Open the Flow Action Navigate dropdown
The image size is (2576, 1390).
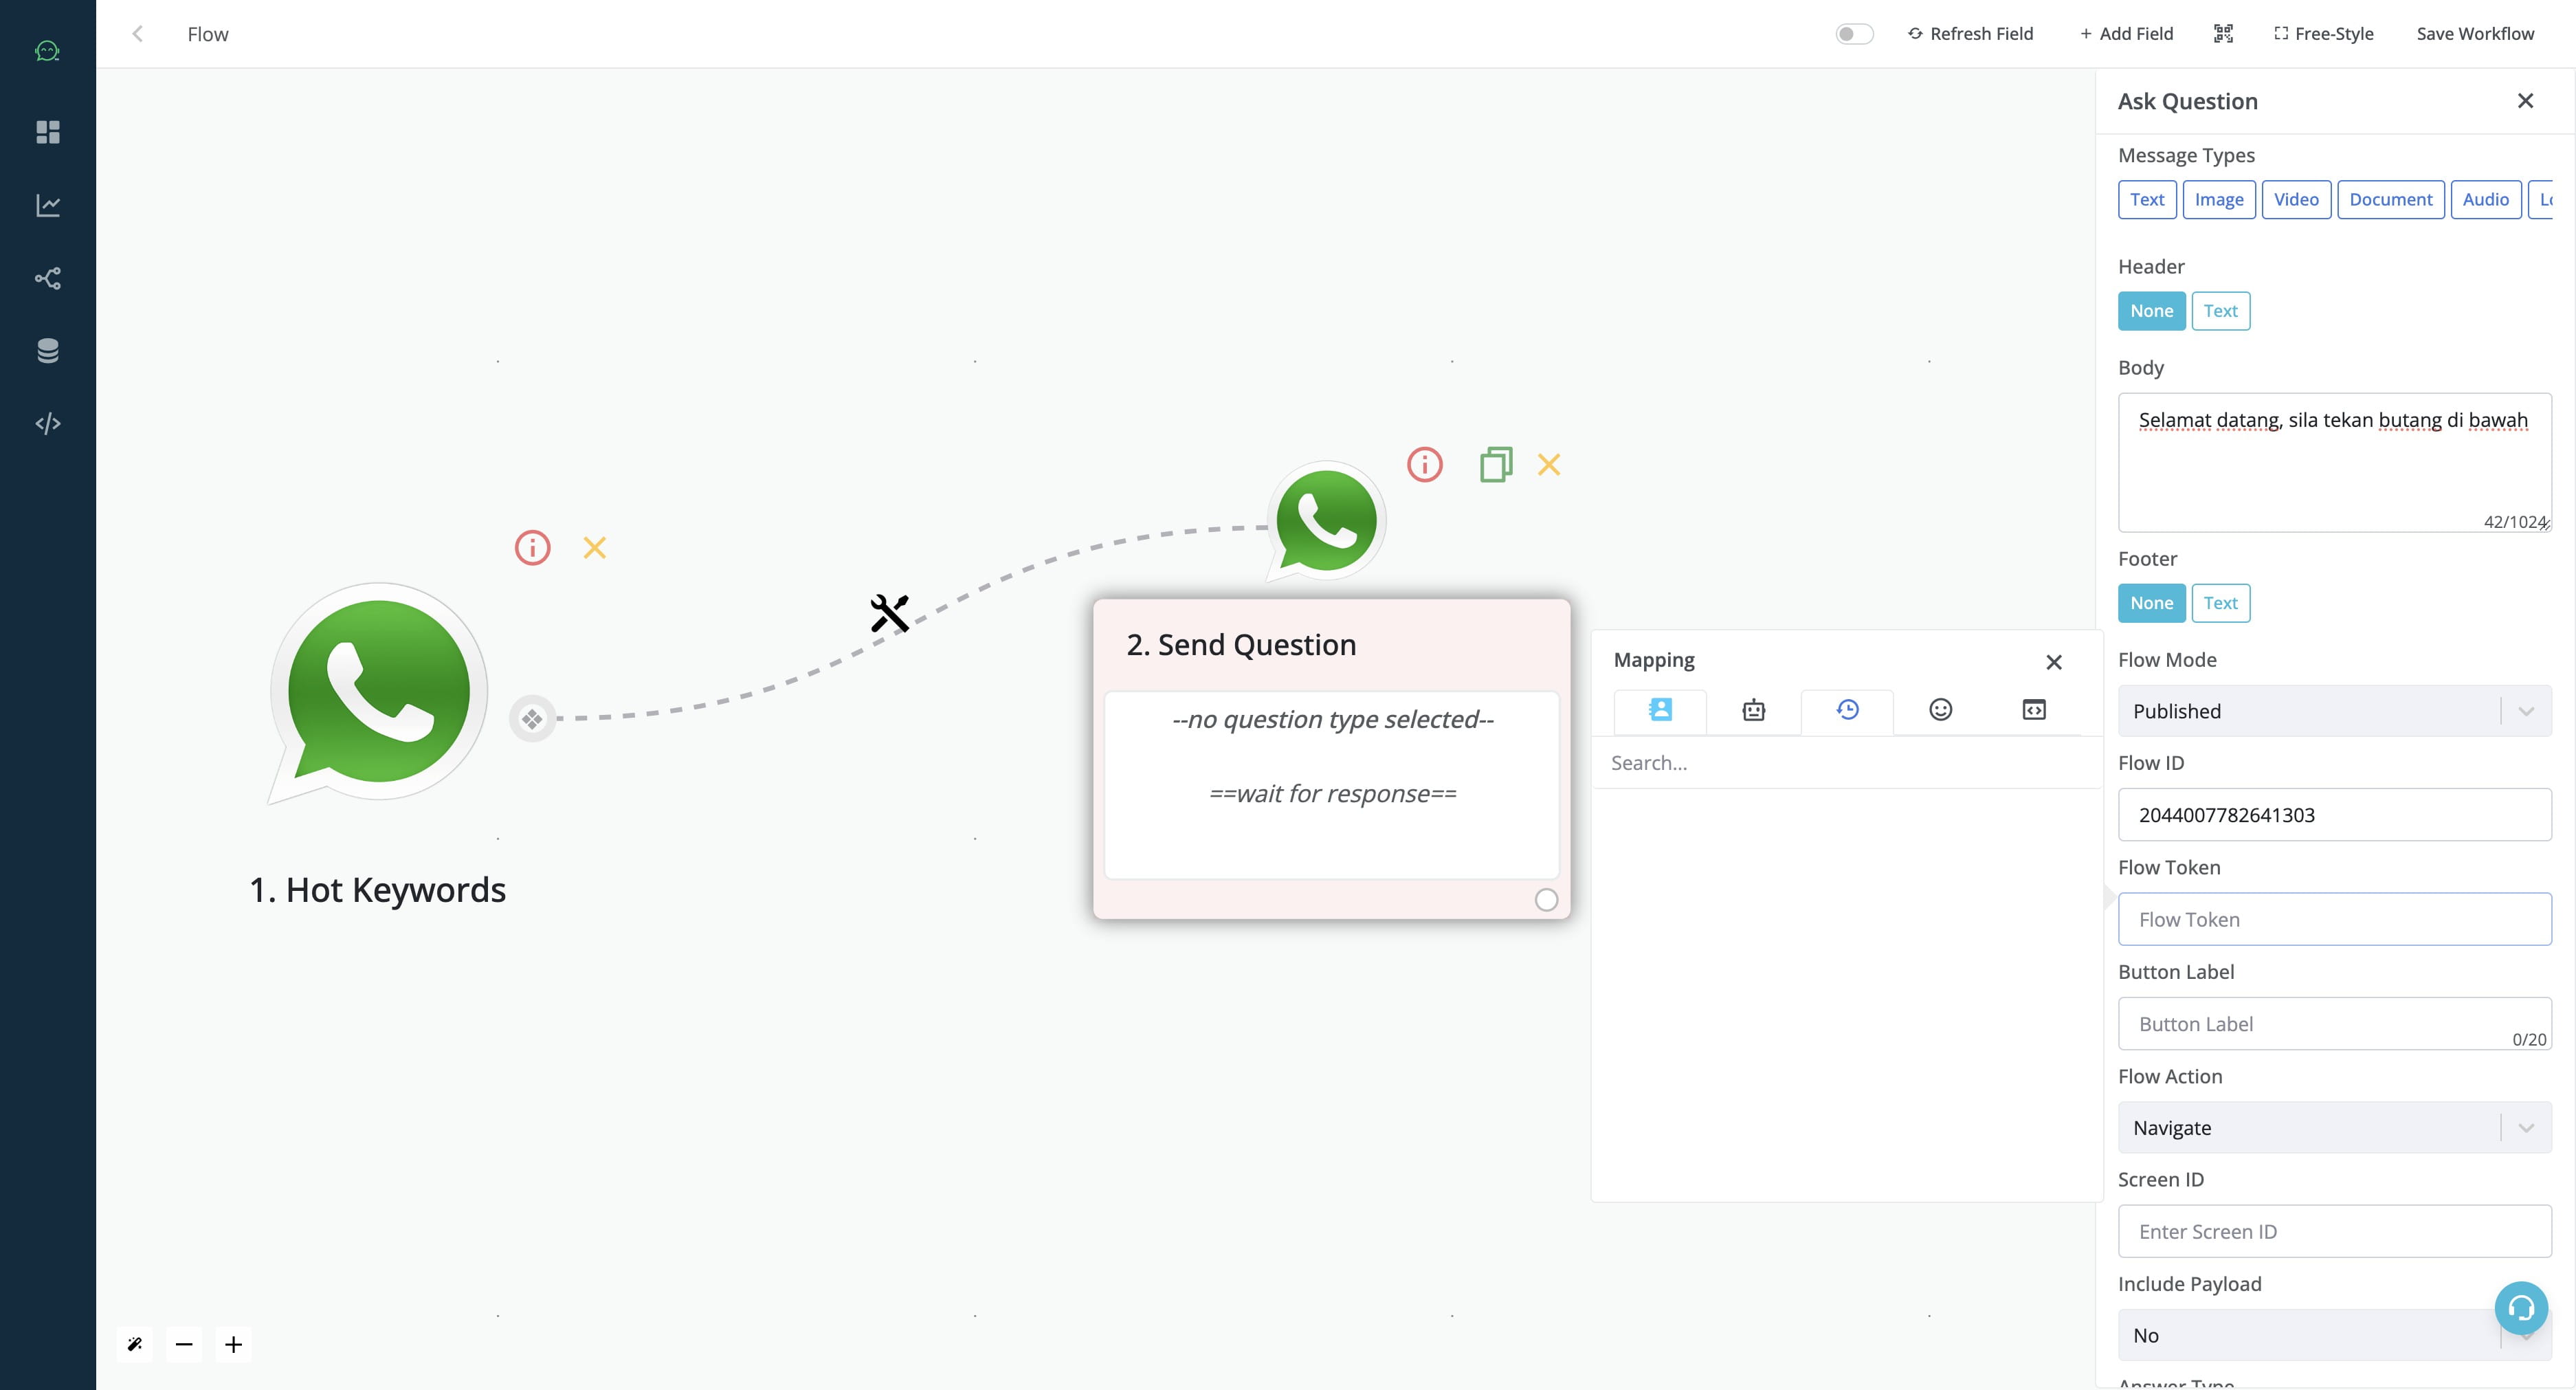2334,1128
